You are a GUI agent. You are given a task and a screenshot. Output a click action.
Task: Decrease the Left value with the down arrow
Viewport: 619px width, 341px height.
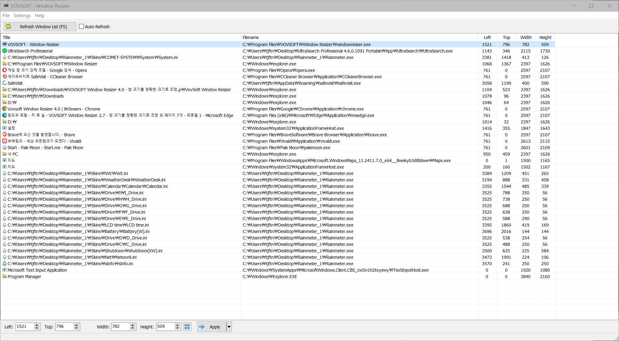tap(37, 329)
